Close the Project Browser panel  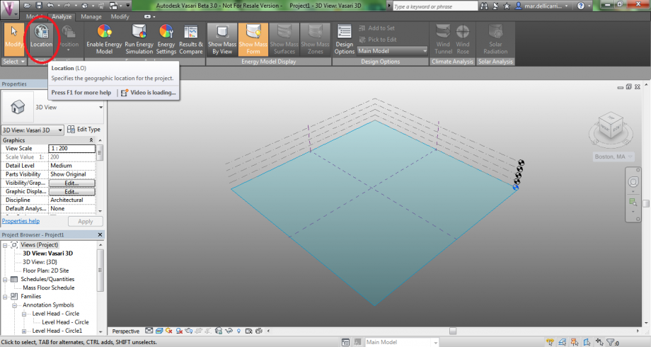(100, 235)
